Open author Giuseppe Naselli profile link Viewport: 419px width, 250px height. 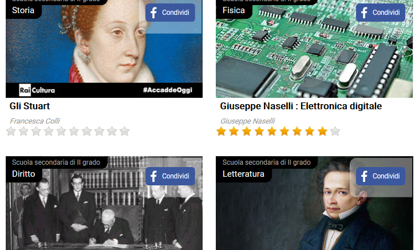pyautogui.click(x=247, y=121)
